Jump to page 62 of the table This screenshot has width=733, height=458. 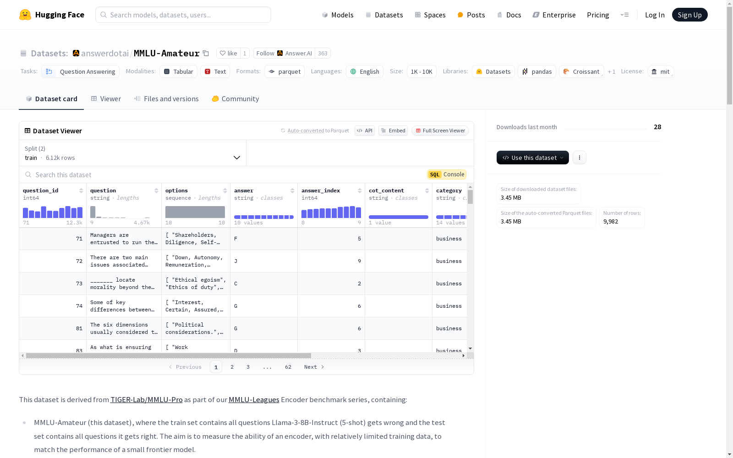288,367
